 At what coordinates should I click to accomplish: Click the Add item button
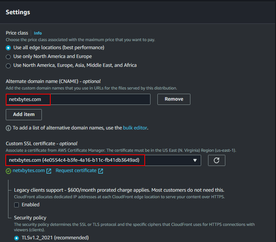tap(24, 114)
